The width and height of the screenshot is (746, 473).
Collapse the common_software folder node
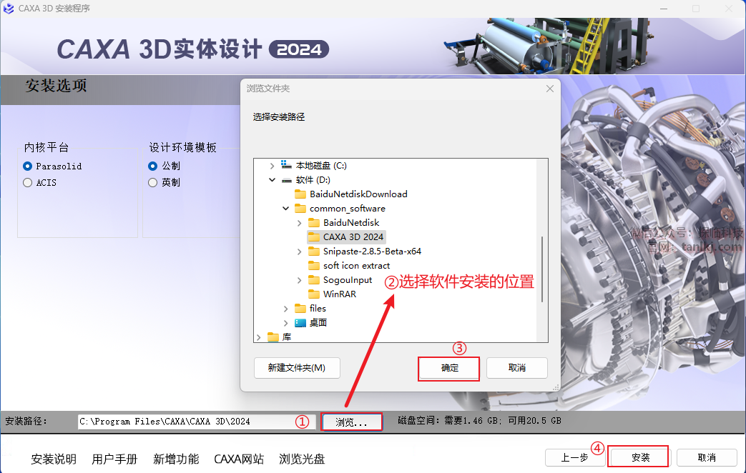285,208
